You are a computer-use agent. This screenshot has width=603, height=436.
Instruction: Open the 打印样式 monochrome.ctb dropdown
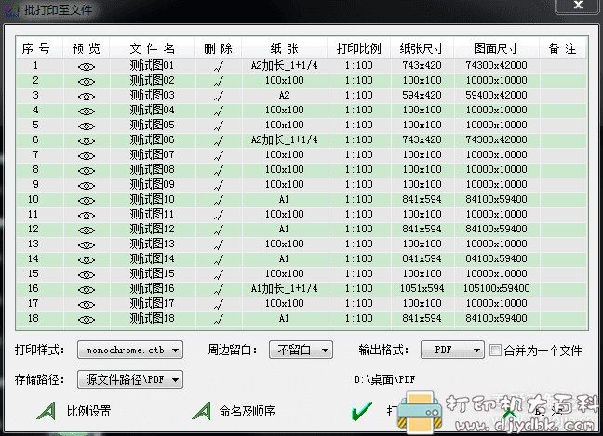pyautogui.click(x=130, y=350)
